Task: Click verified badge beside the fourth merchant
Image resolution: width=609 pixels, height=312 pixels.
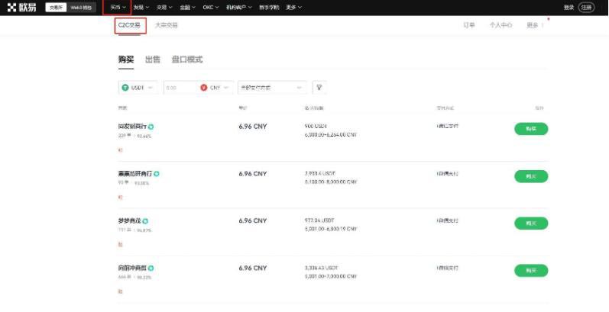Action: tap(151, 269)
